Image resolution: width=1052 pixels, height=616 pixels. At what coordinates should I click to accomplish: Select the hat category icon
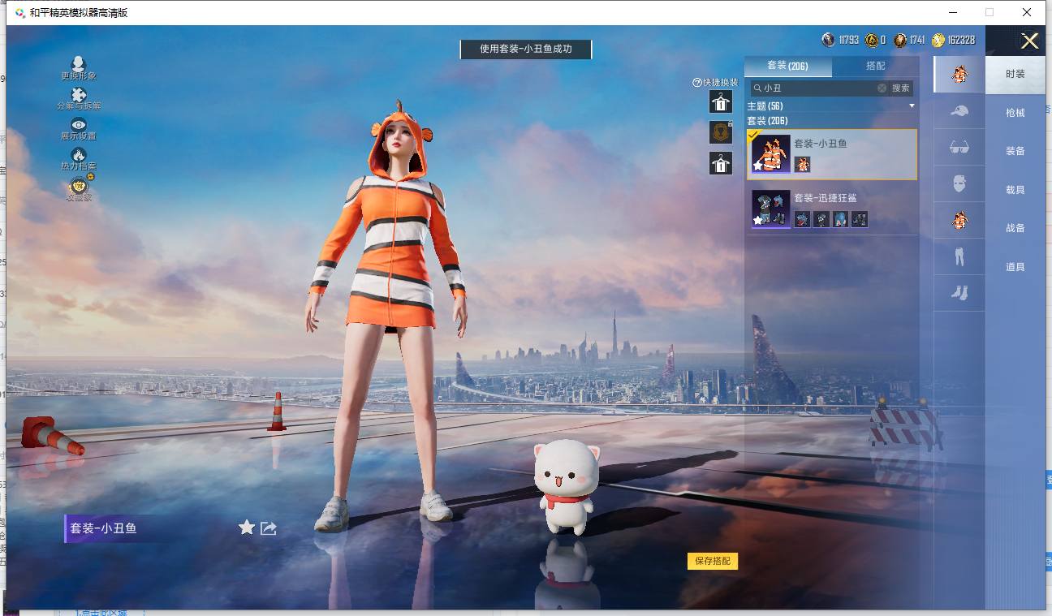(x=959, y=111)
